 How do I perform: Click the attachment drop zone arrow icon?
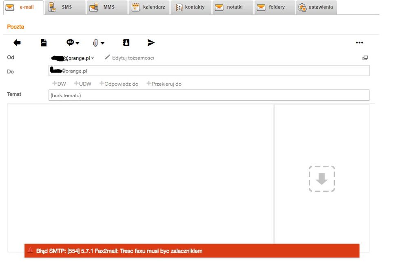click(322, 179)
